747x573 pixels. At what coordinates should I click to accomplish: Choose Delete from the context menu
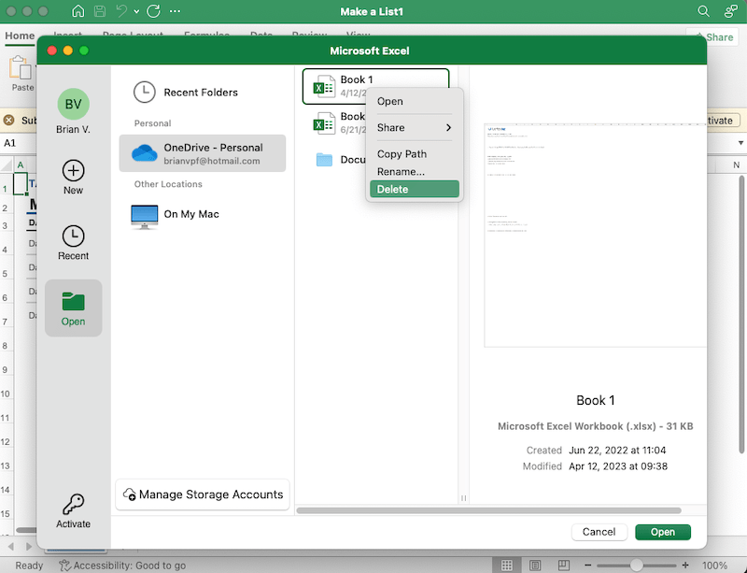coord(415,190)
